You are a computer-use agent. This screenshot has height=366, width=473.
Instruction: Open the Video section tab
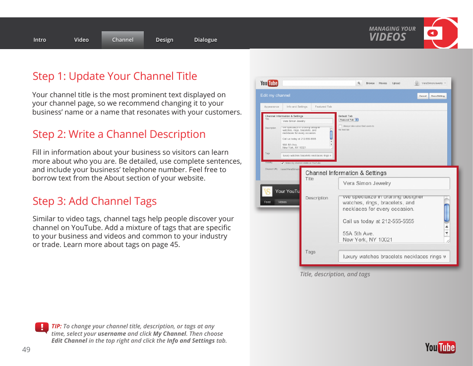point(81,40)
